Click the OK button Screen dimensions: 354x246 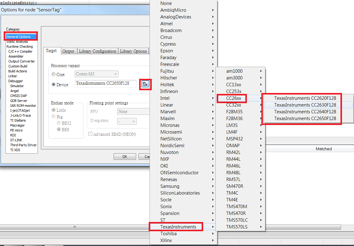click(x=125, y=156)
